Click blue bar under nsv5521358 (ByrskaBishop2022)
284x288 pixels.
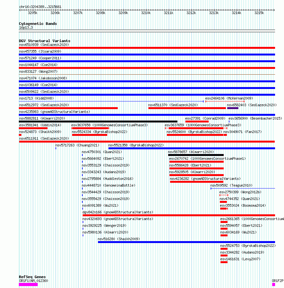(x=192, y=148)
